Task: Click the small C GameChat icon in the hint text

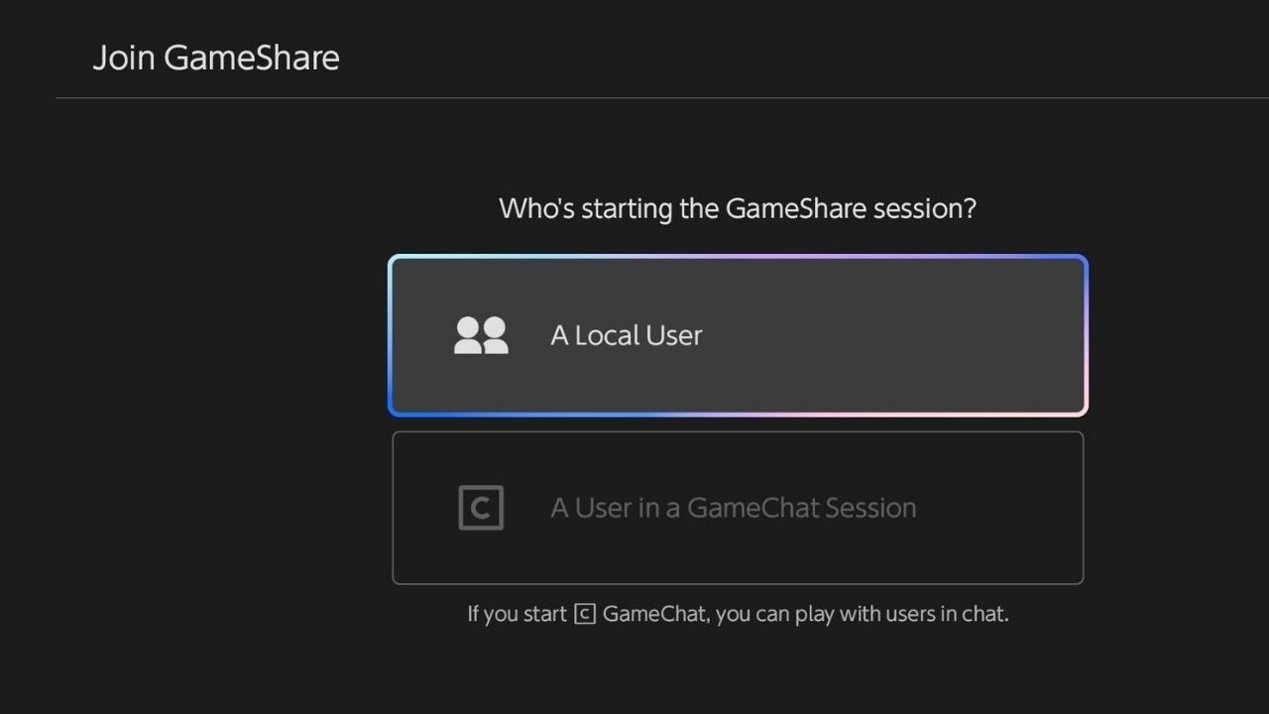Action: 585,613
